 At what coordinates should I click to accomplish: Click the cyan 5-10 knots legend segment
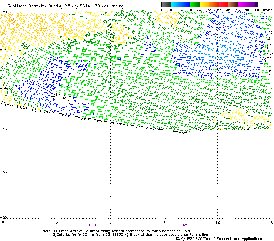176,4
